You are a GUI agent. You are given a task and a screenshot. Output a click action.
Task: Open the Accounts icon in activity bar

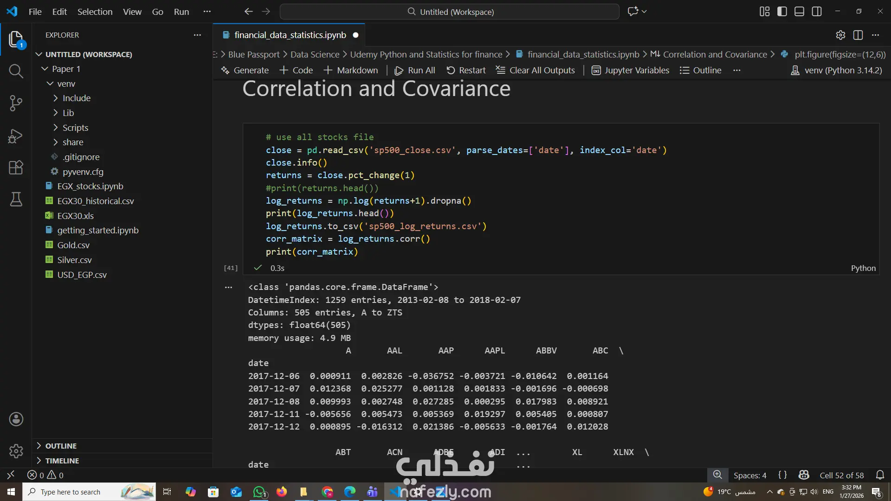pos(16,419)
